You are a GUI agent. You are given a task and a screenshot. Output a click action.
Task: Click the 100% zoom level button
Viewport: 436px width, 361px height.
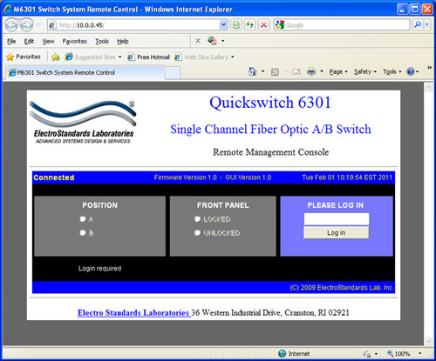click(x=399, y=354)
